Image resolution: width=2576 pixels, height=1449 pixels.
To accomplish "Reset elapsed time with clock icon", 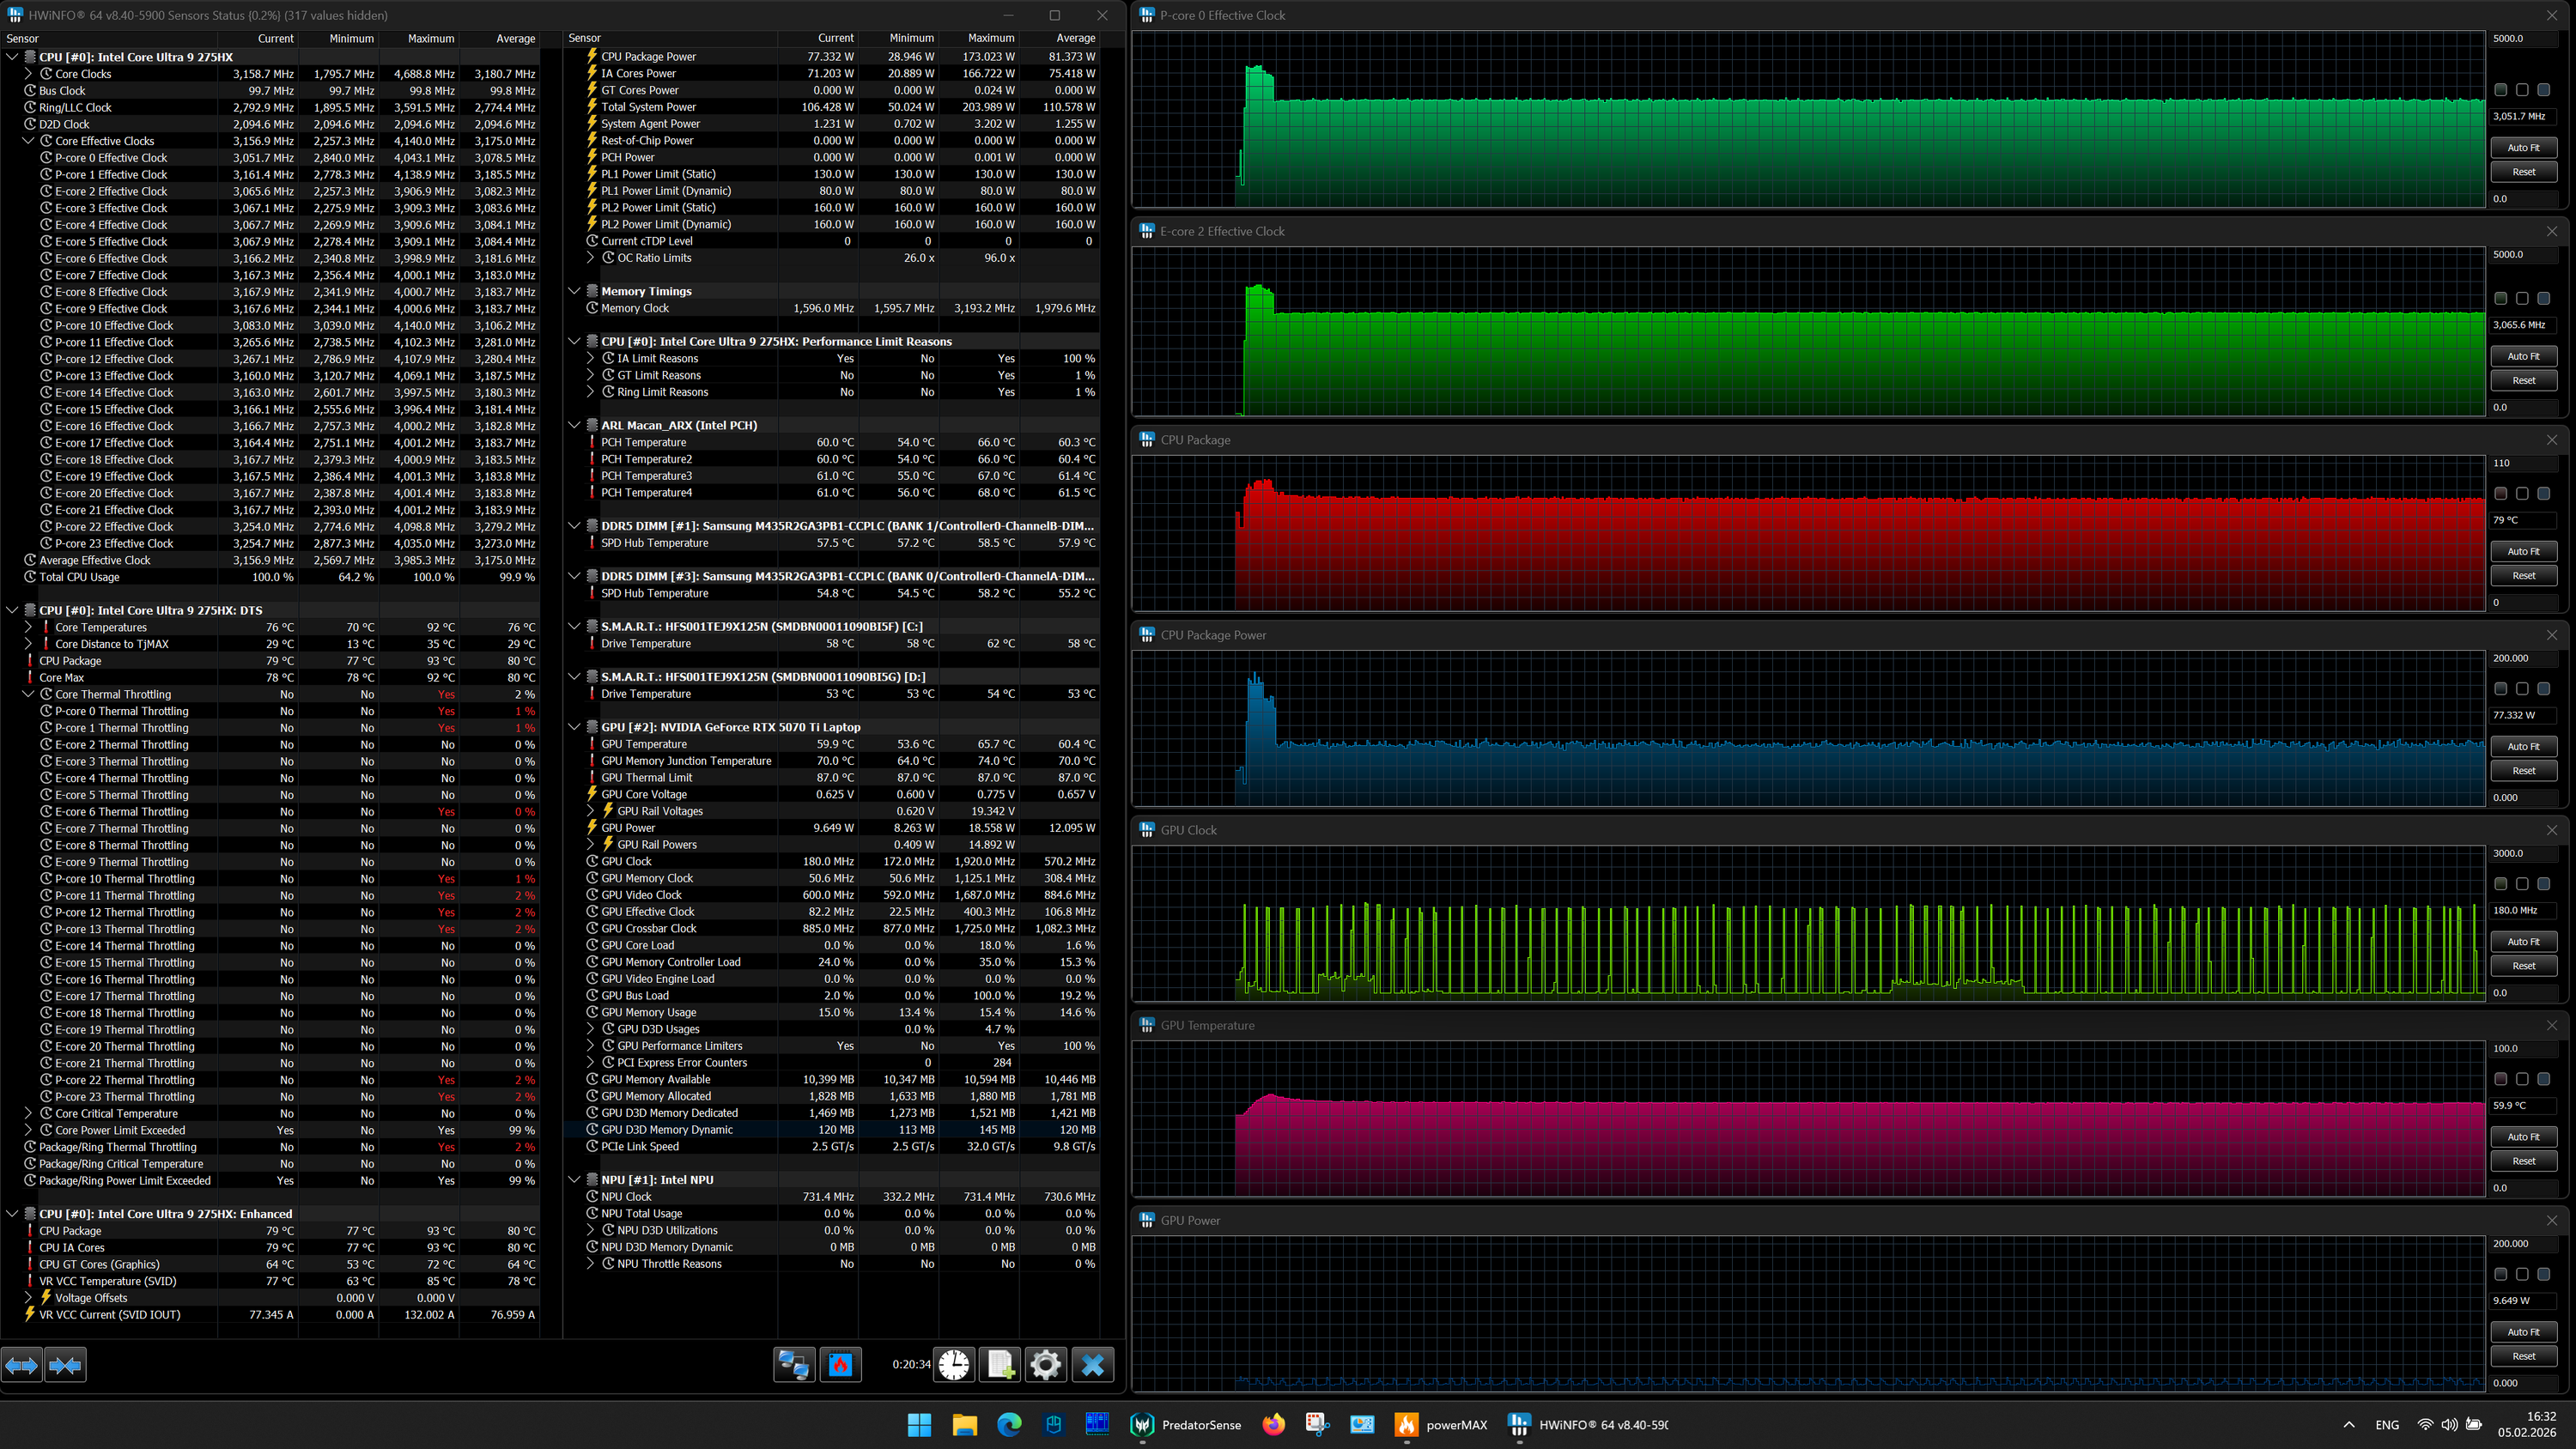I will (954, 1364).
